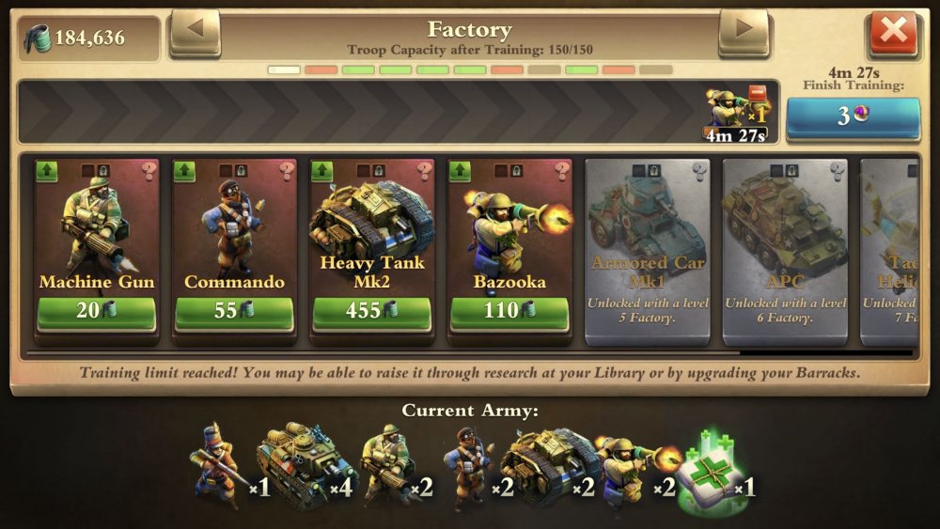940x529 pixels.
Task: Click the troop card list scrollbar
Action: tap(470, 353)
